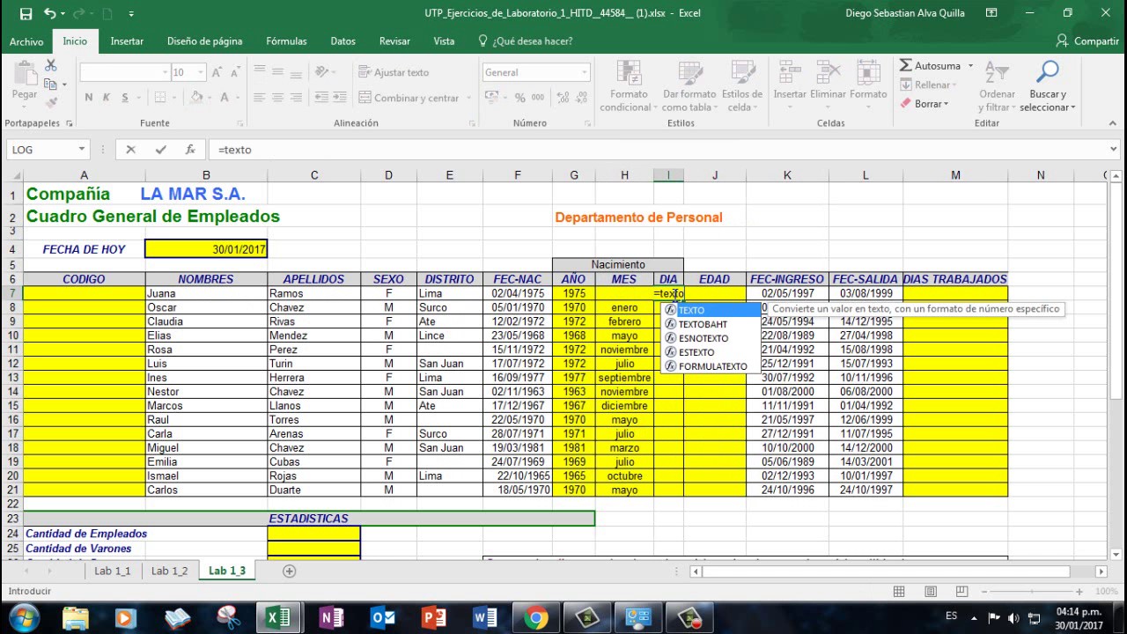The image size is (1127, 634).
Task: Switch to Lab 1_2 sheet tab
Action: point(169,571)
